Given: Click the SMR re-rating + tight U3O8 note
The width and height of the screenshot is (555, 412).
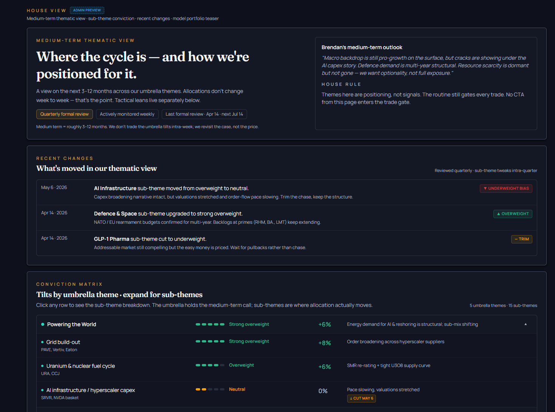Looking at the screenshot, I should click(x=388, y=366).
